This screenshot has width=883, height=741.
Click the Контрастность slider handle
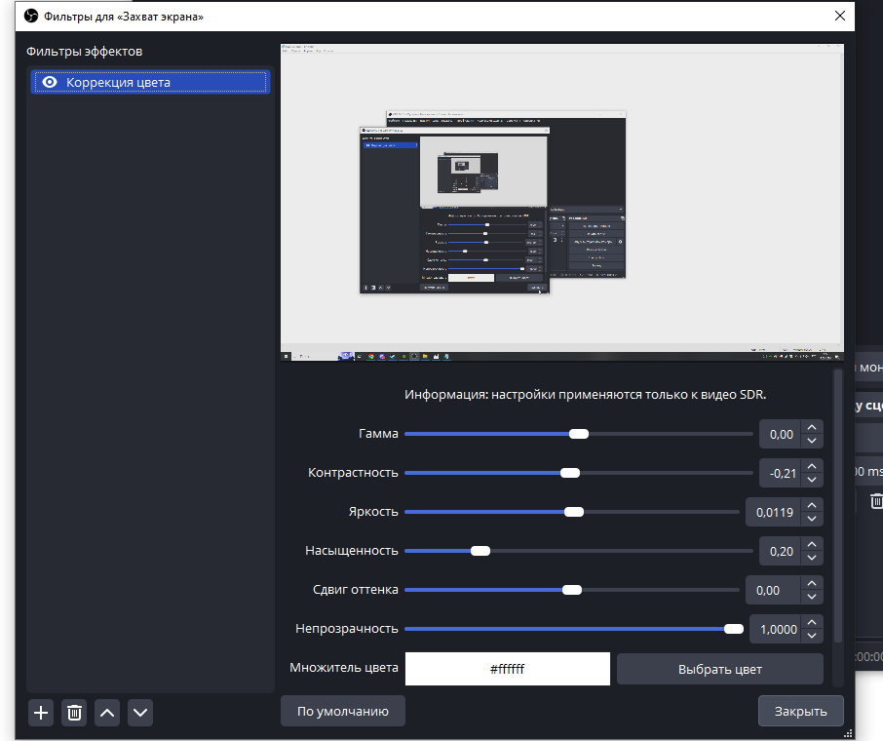[570, 473]
